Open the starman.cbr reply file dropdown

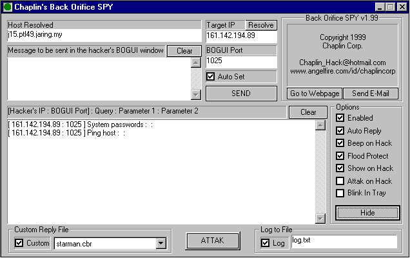(161, 243)
